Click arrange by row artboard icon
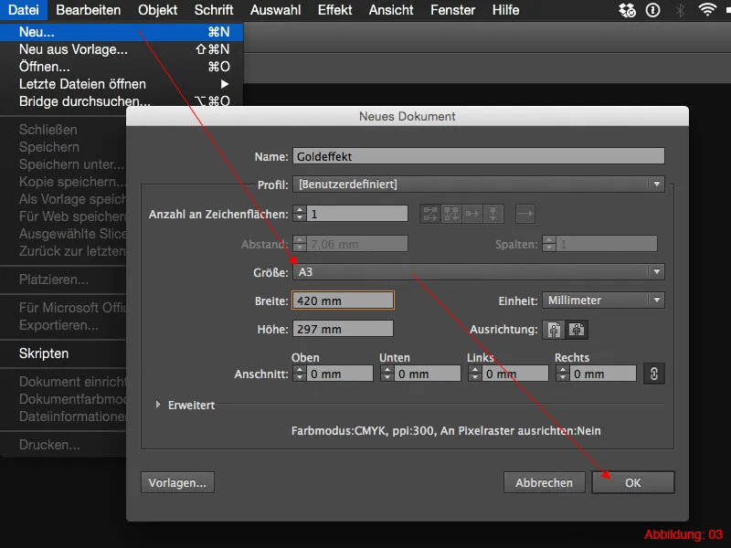The image size is (731, 548). pos(472,214)
